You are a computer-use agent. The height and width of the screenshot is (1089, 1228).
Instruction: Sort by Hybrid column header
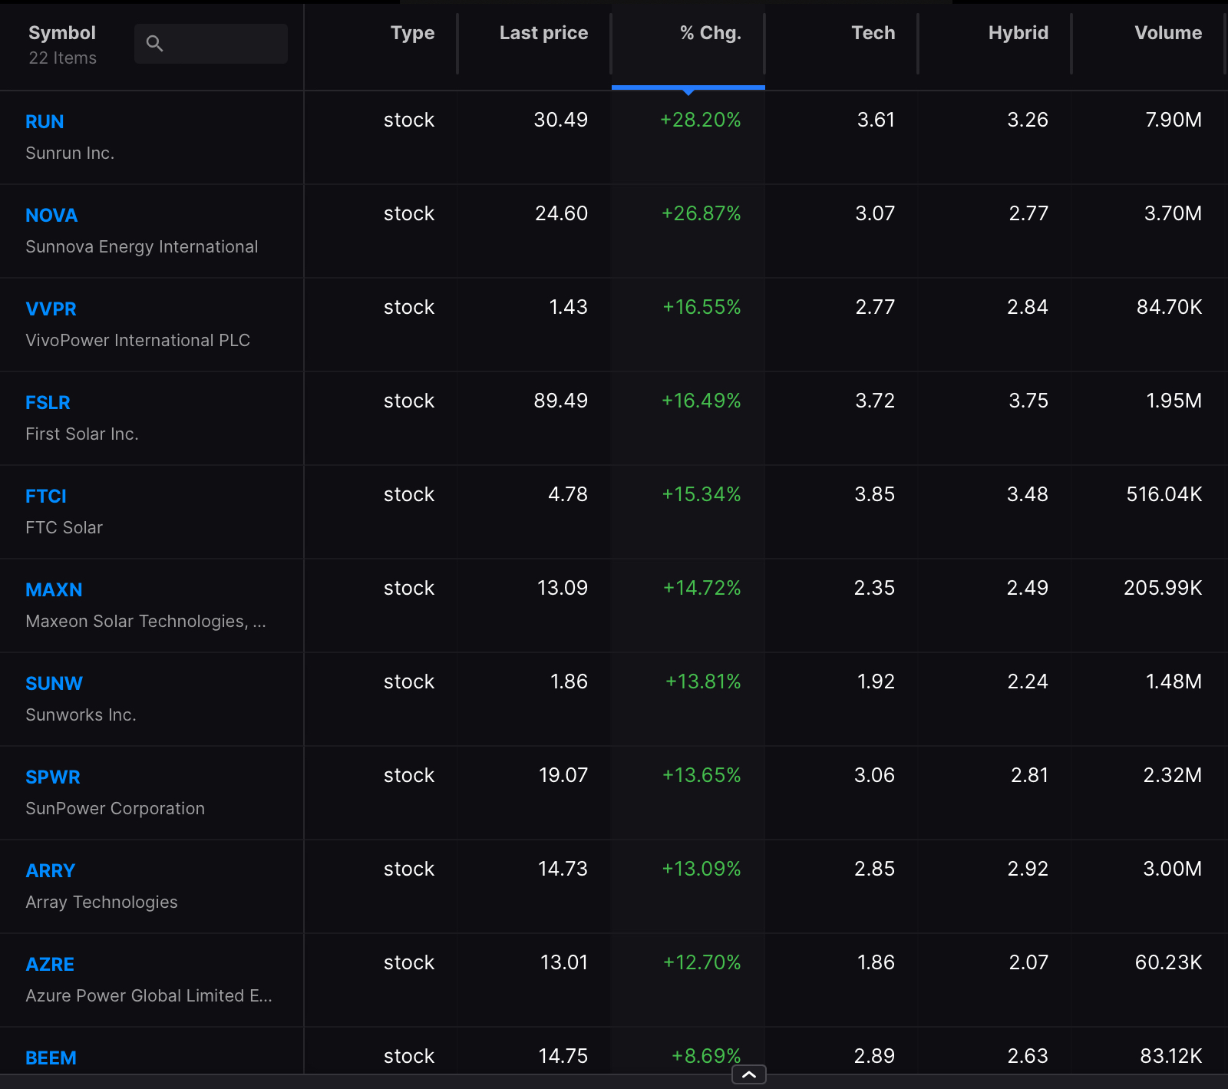pyautogui.click(x=1018, y=33)
